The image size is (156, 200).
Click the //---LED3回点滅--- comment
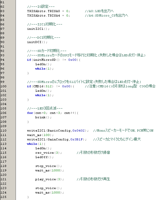(45, 109)
